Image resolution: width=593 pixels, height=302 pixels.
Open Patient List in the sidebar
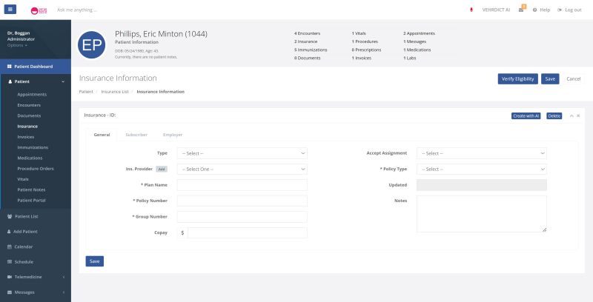pyautogui.click(x=26, y=216)
